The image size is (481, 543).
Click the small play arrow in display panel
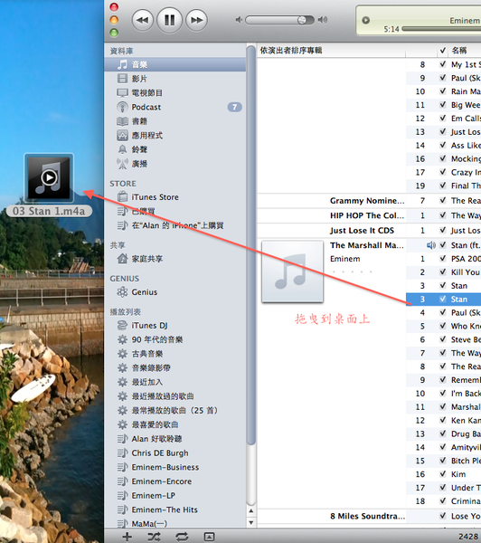tap(365, 20)
